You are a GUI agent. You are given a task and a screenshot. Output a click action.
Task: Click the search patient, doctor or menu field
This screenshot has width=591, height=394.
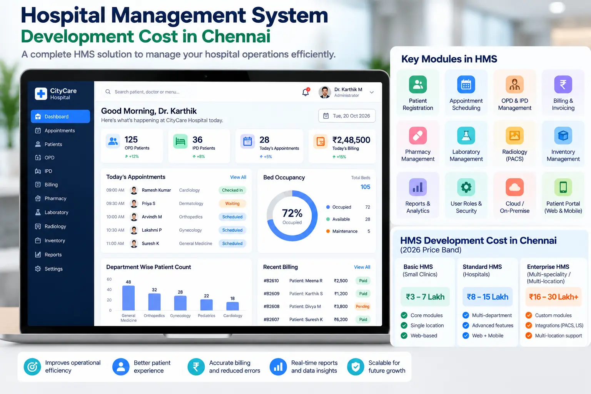(200, 92)
